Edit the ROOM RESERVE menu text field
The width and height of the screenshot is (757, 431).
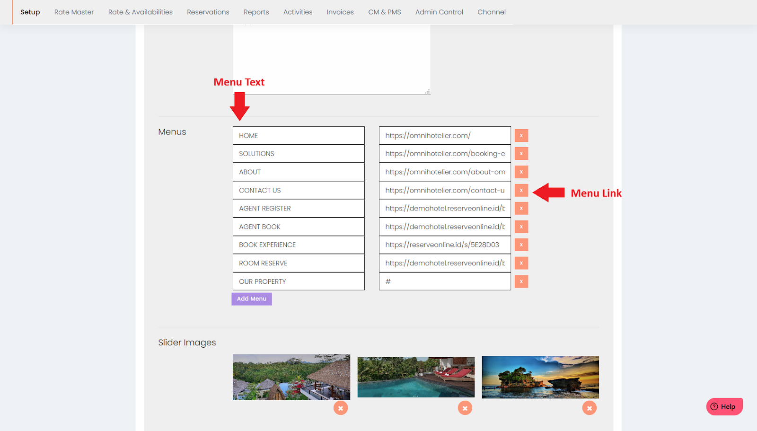pos(299,263)
